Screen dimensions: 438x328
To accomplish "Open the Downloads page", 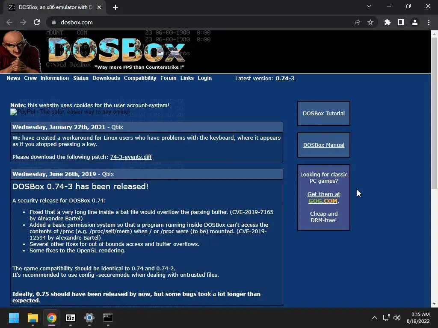I will coord(106,78).
